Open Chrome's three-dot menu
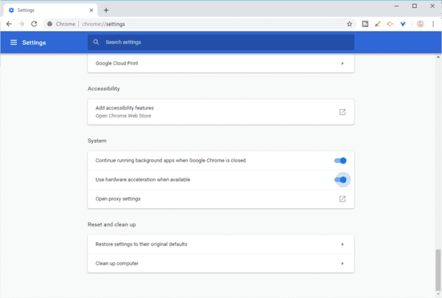442x298 pixels. click(433, 24)
